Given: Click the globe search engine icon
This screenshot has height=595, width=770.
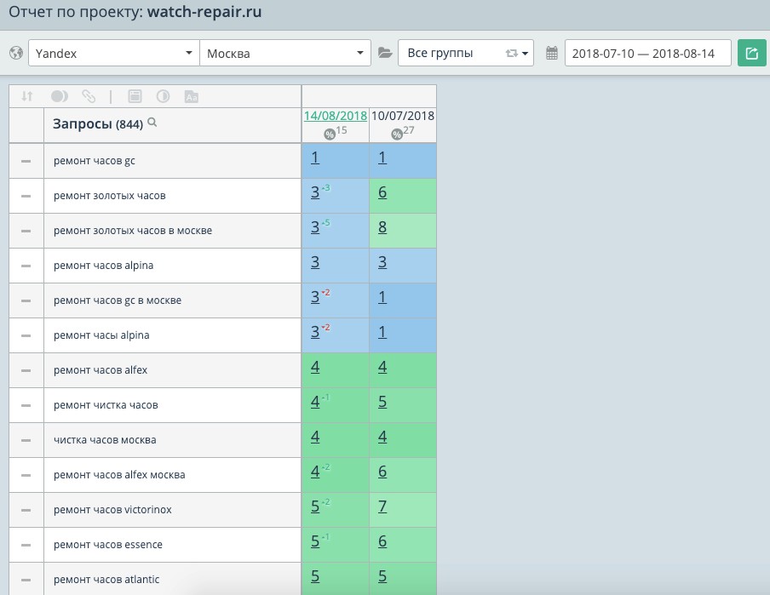Looking at the screenshot, I should [16, 53].
